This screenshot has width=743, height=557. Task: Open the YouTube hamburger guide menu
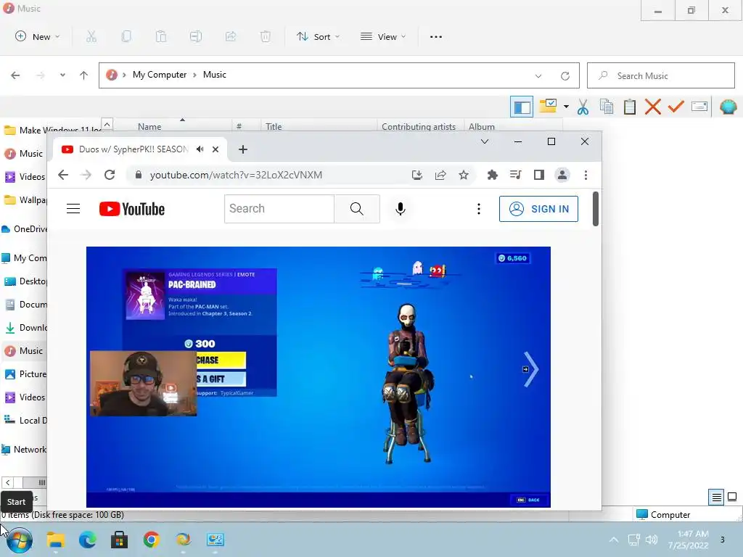coord(73,209)
